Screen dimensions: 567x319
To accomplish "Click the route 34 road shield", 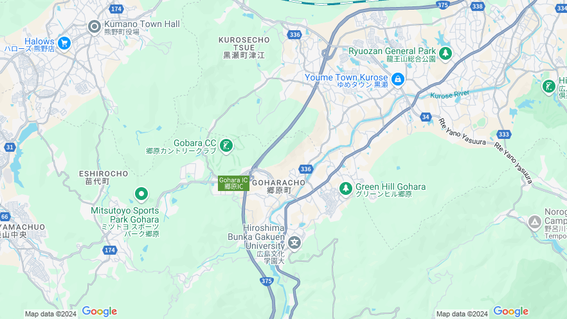I will [x=426, y=117].
